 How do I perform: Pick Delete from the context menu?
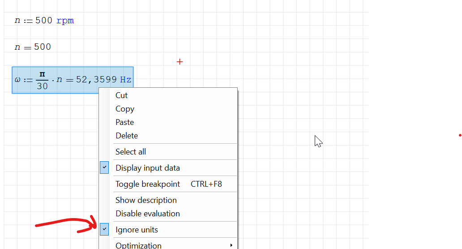(126, 136)
